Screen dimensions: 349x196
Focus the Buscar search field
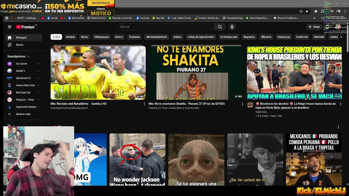click(166, 27)
